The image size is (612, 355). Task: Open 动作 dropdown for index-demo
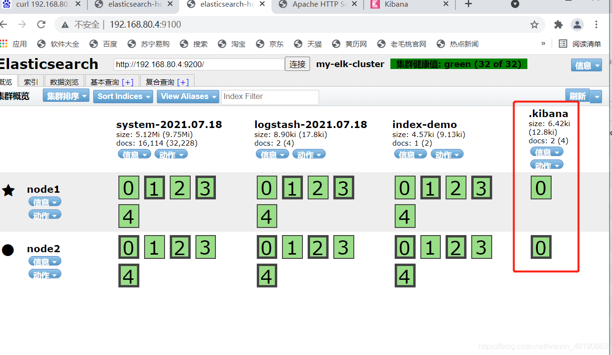(x=447, y=154)
